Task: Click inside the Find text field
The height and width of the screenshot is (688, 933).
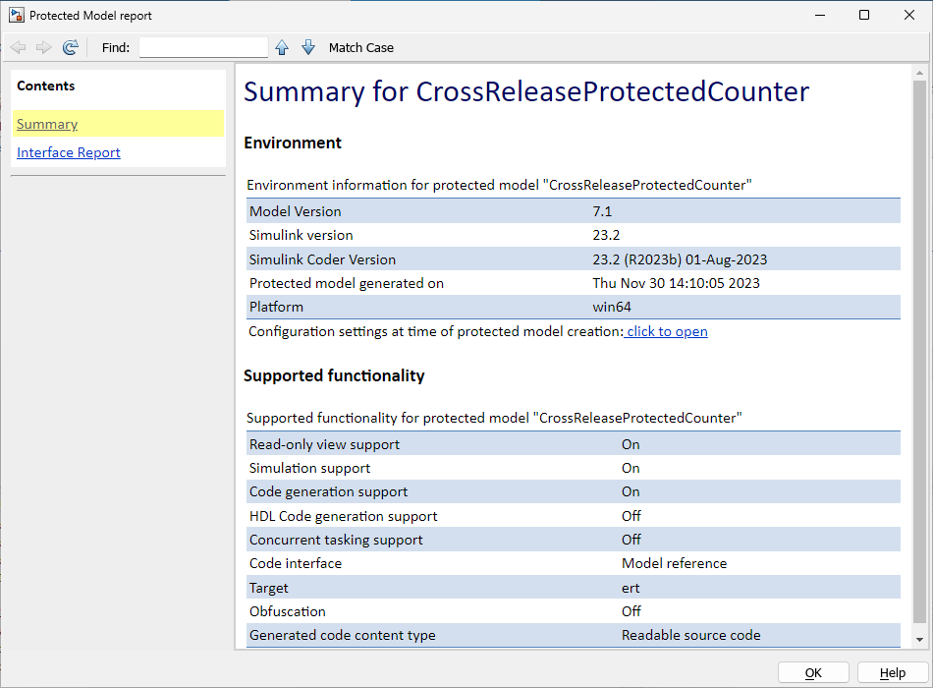Action: click(x=202, y=46)
